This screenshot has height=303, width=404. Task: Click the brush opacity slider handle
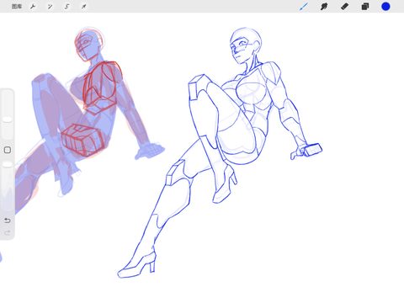pyautogui.click(x=8, y=165)
